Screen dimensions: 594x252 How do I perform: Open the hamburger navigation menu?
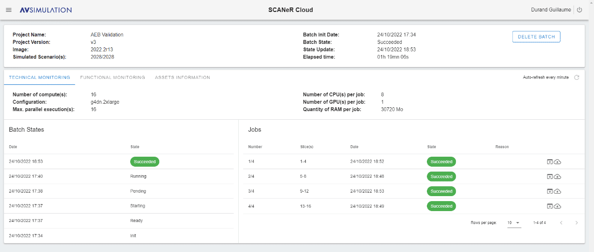click(9, 10)
